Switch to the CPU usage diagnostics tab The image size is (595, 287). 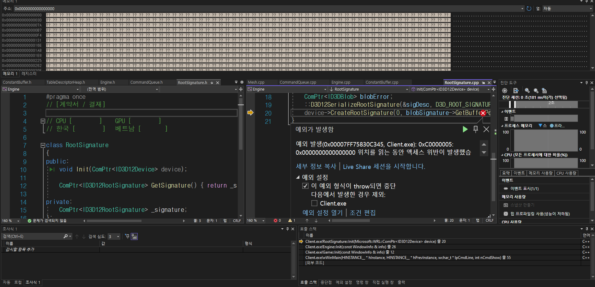(566, 173)
